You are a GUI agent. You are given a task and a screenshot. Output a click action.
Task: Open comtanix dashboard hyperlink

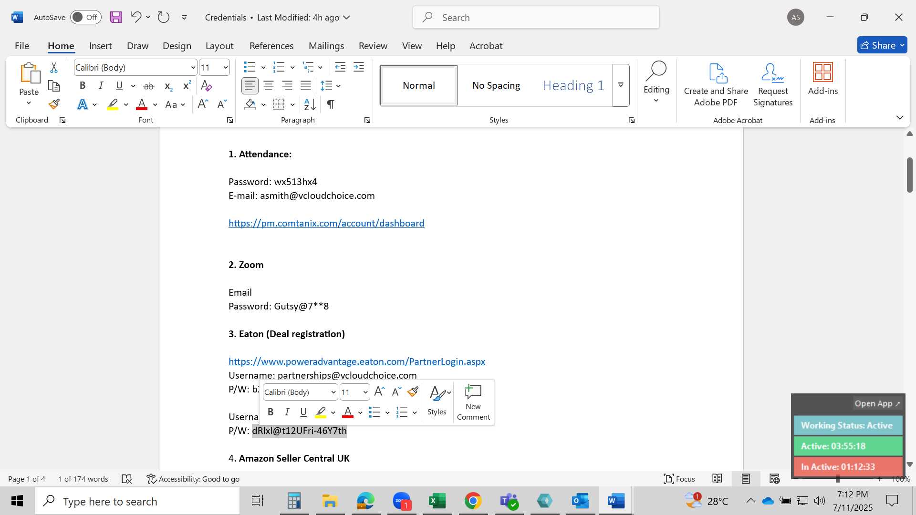(x=326, y=223)
